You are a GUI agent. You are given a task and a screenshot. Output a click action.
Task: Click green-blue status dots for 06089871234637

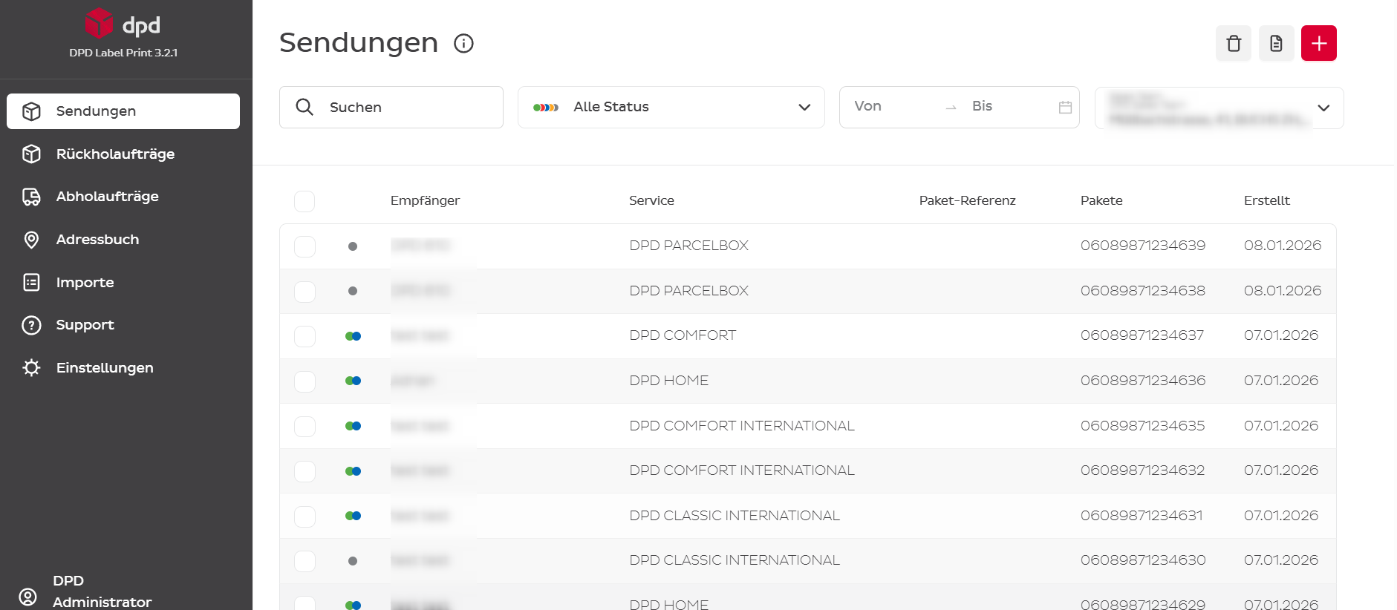pos(353,336)
